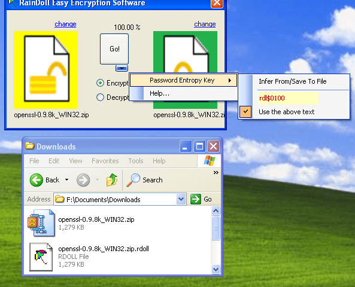The image size is (355, 287).
Task: Click the Go! button to start encryption
Action: 114,49
